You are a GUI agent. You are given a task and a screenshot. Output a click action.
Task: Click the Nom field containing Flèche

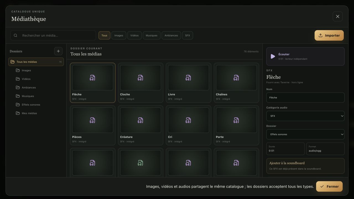pos(305,98)
